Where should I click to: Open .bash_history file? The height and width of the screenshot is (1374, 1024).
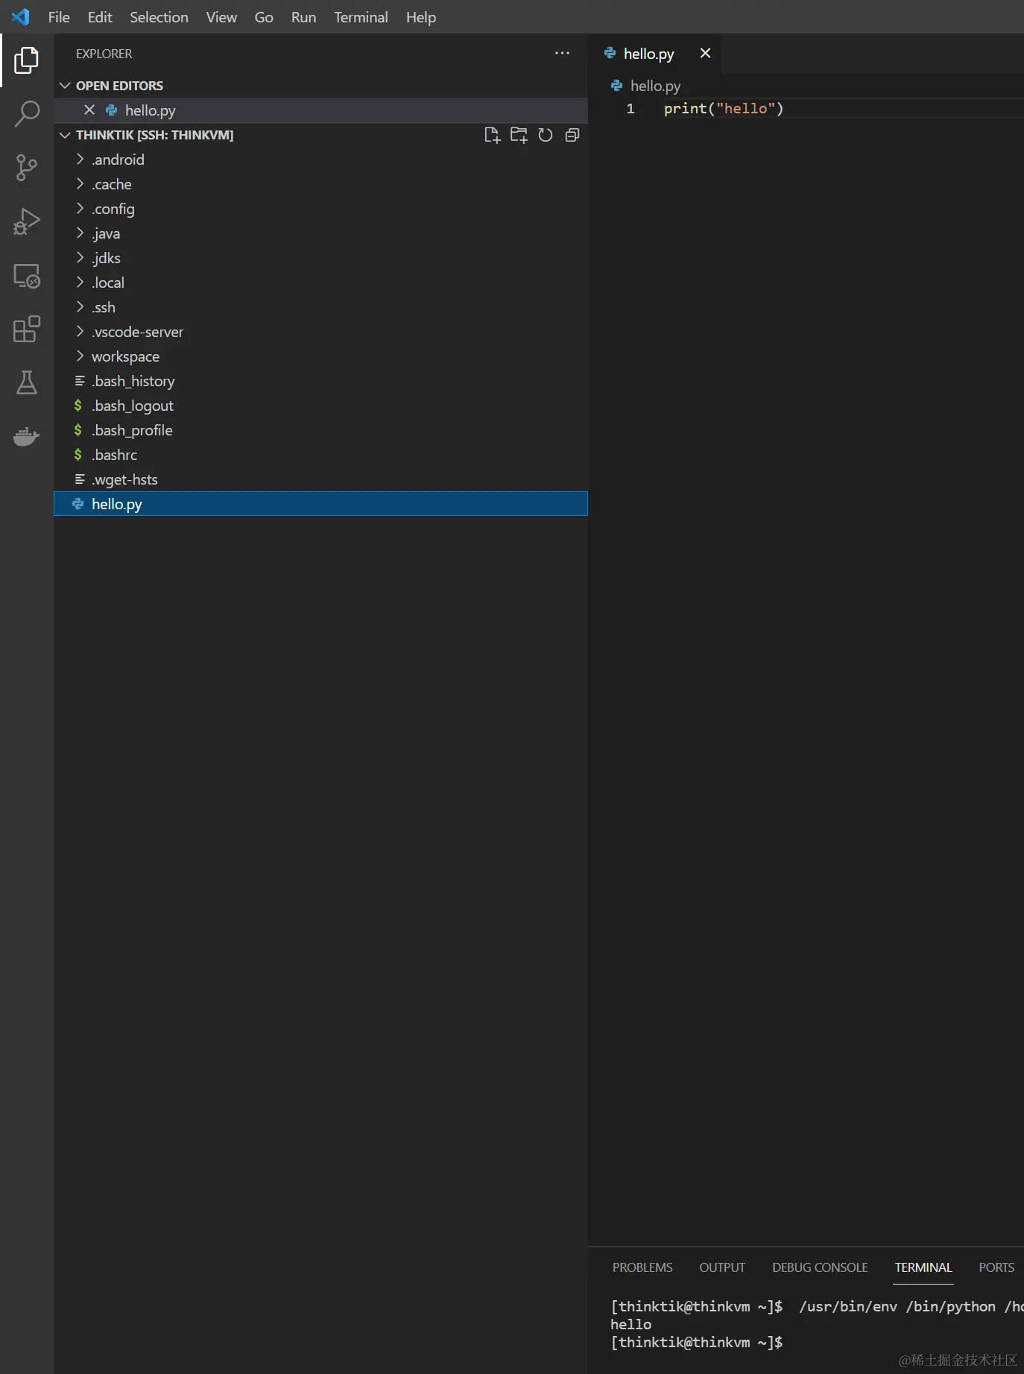point(320,381)
